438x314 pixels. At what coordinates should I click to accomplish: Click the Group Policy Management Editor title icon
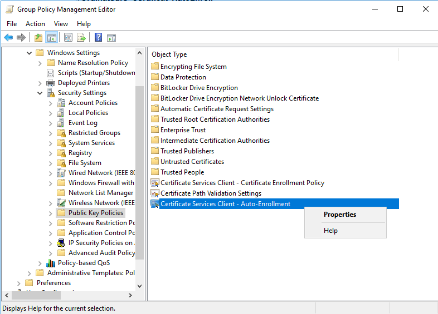(x=10, y=9)
